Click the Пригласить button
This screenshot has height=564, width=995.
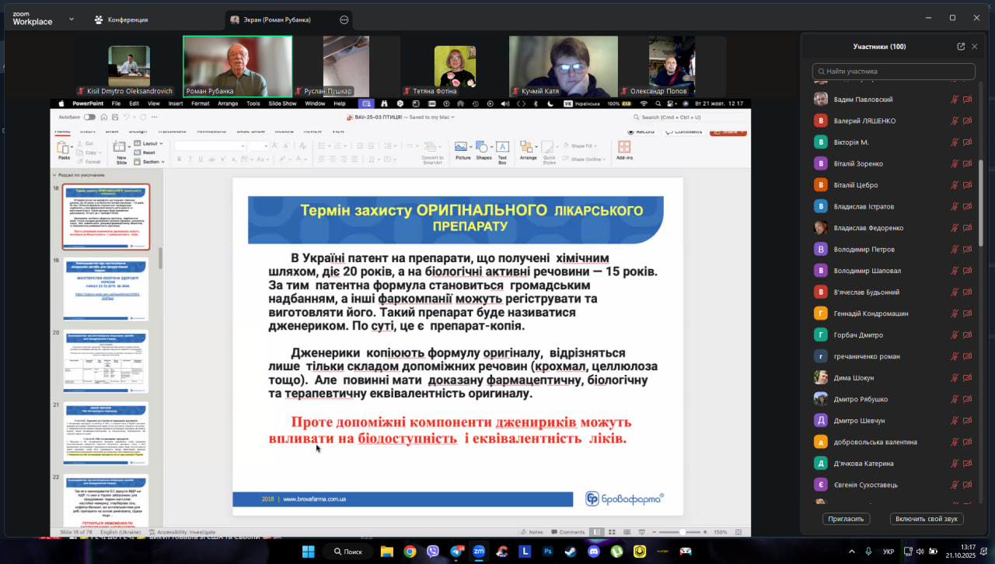(x=846, y=519)
